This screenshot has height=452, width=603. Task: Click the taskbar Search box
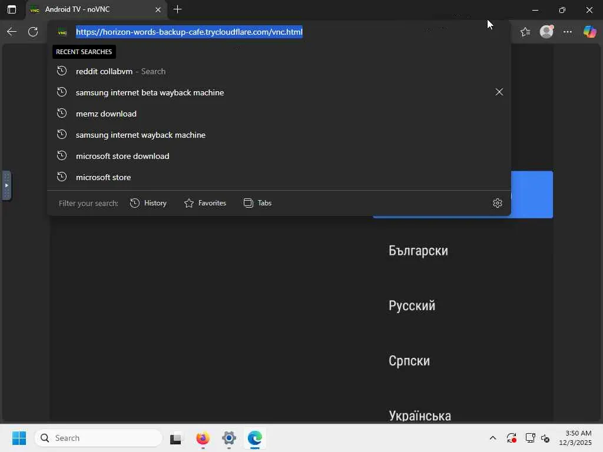click(x=98, y=438)
